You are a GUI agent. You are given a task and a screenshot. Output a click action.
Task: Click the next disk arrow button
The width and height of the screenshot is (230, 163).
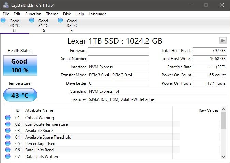pos(223,40)
